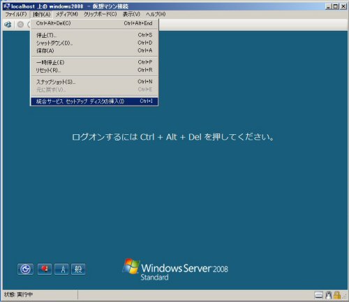Click the Ease of Access button on logon screen
This screenshot has height=302, width=349.
click(25, 269)
